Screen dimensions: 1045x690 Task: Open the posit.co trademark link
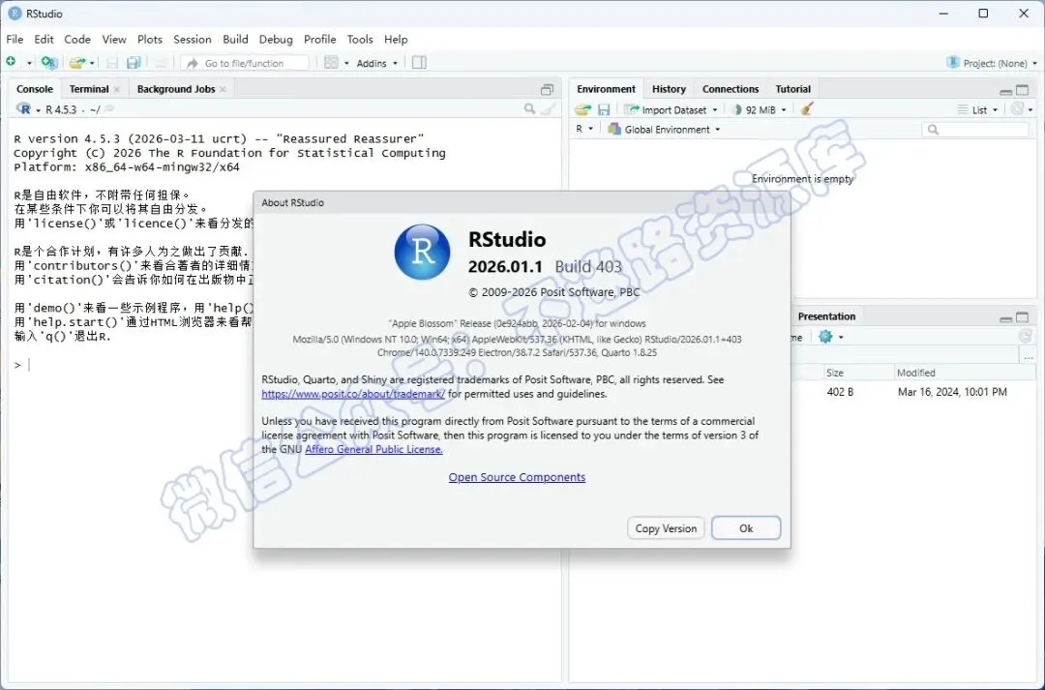[x=353, y=394]
